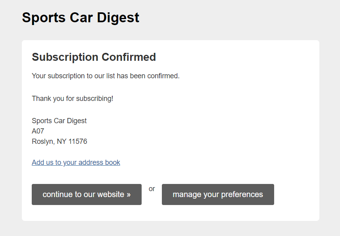This screenshot has width=340, height=236.
Task: Click the Sports Car Digest page title
Action: point(81,17)
